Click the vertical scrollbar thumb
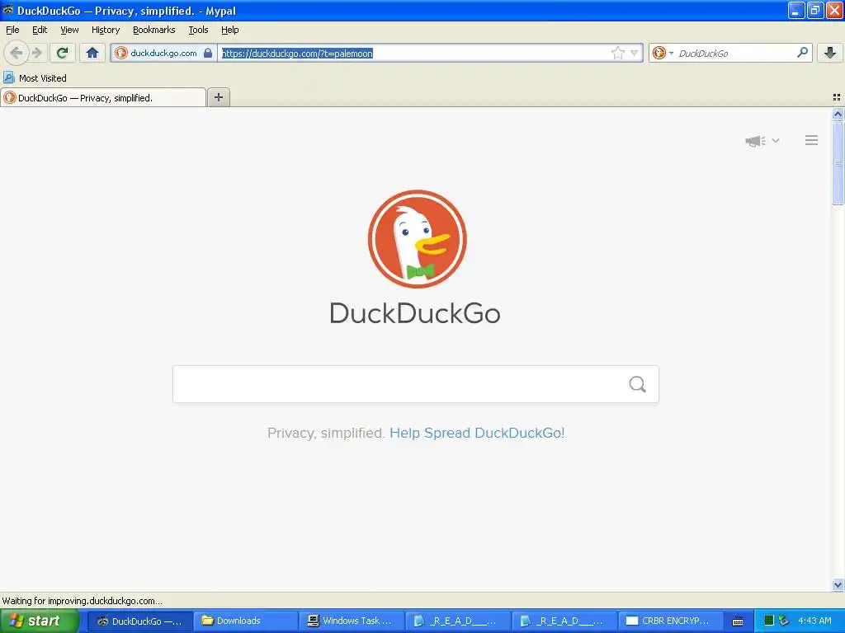 (x=838, y=163)
